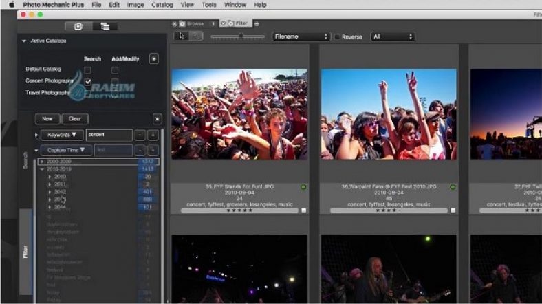
Task: Uncheck Search for Concert Photography catalog
Action: [88, 82]
